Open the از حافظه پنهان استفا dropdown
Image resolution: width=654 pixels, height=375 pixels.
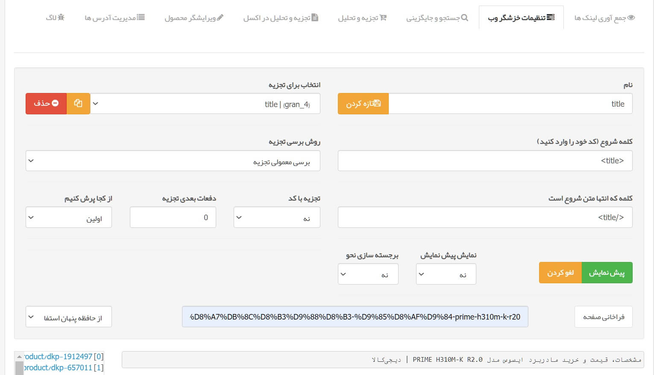coord(69,317)
